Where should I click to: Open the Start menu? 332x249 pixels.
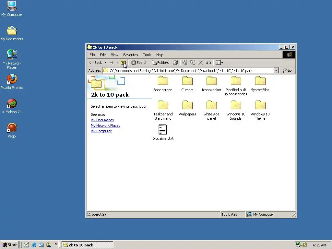click(x=9, y=245)
